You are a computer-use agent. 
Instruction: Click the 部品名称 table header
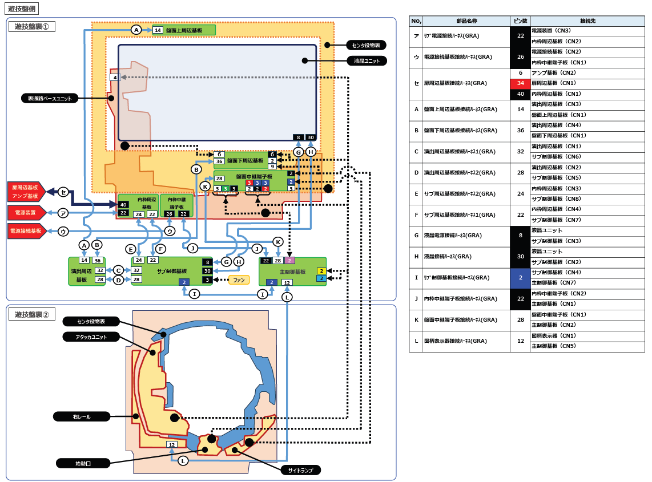(466, 21)
